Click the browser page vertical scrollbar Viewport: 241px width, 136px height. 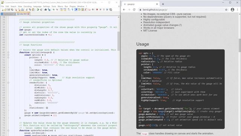click(x=240, y=45)
